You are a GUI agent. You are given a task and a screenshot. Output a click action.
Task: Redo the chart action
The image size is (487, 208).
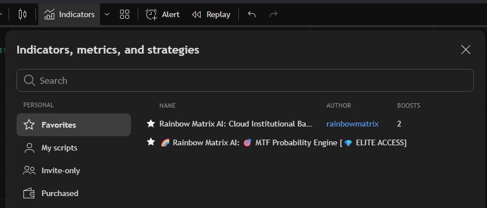pyautogui.click(x=273, y=14)
